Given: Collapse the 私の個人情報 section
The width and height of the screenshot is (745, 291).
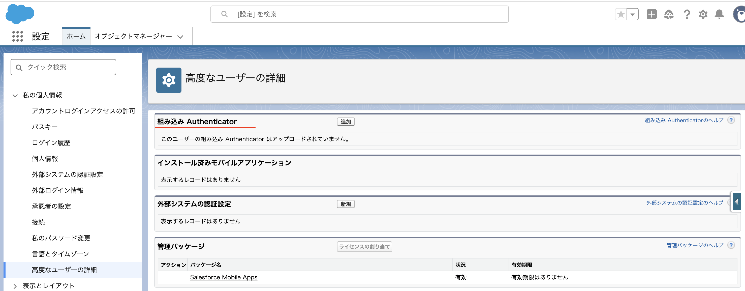Looking at the screenshot, I should pyautogui.click(x=15, y=96).
